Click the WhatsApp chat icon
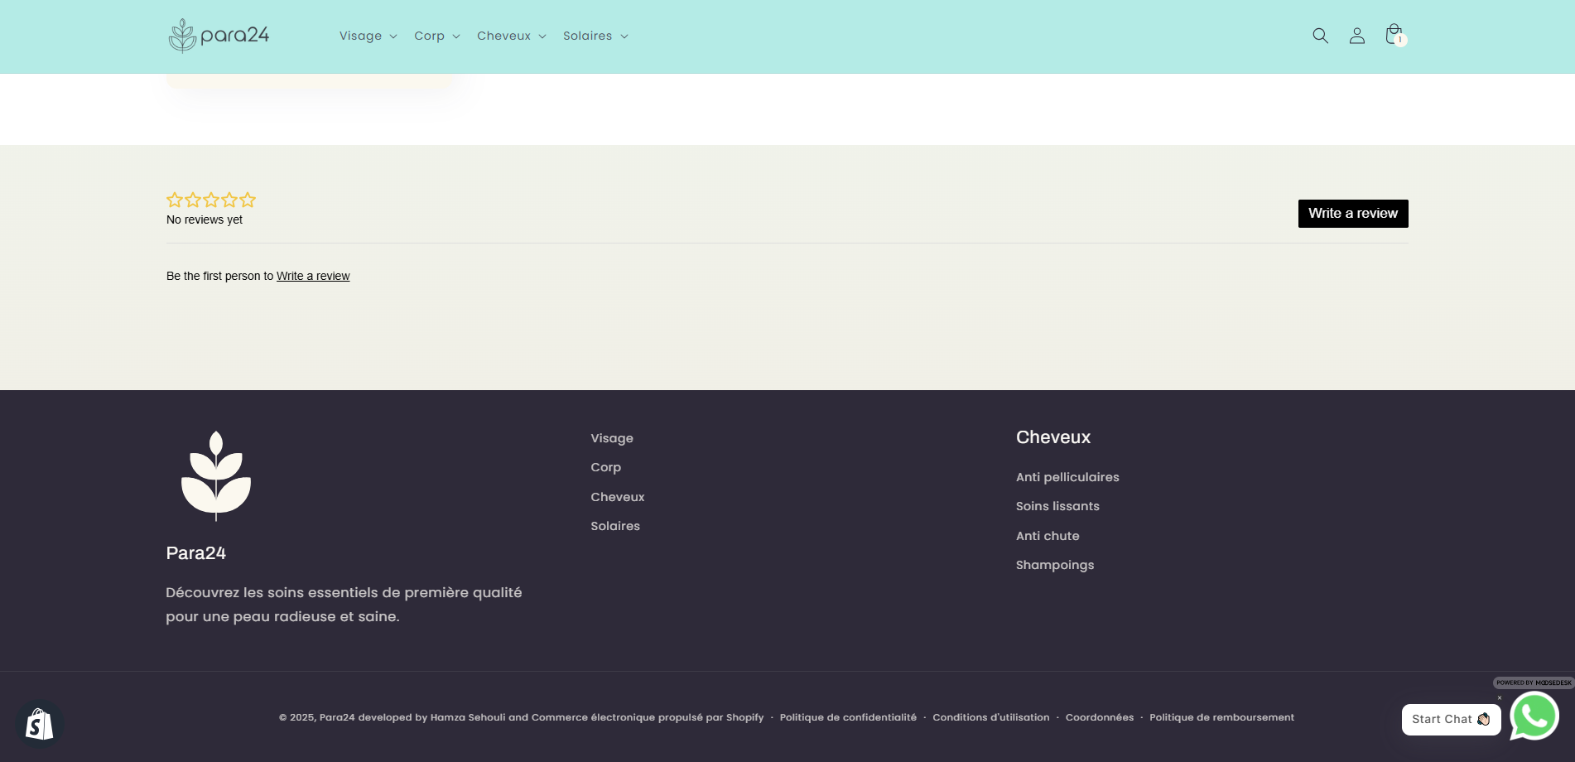 [1534, 716]
